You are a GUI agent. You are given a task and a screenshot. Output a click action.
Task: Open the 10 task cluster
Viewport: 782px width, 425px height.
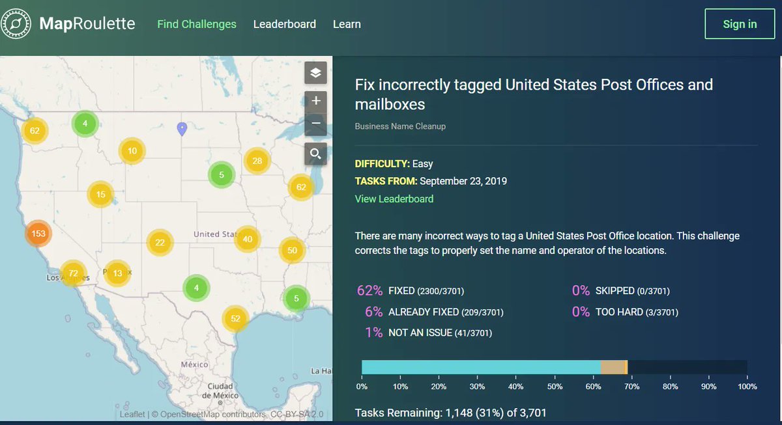tap(132, 151)
